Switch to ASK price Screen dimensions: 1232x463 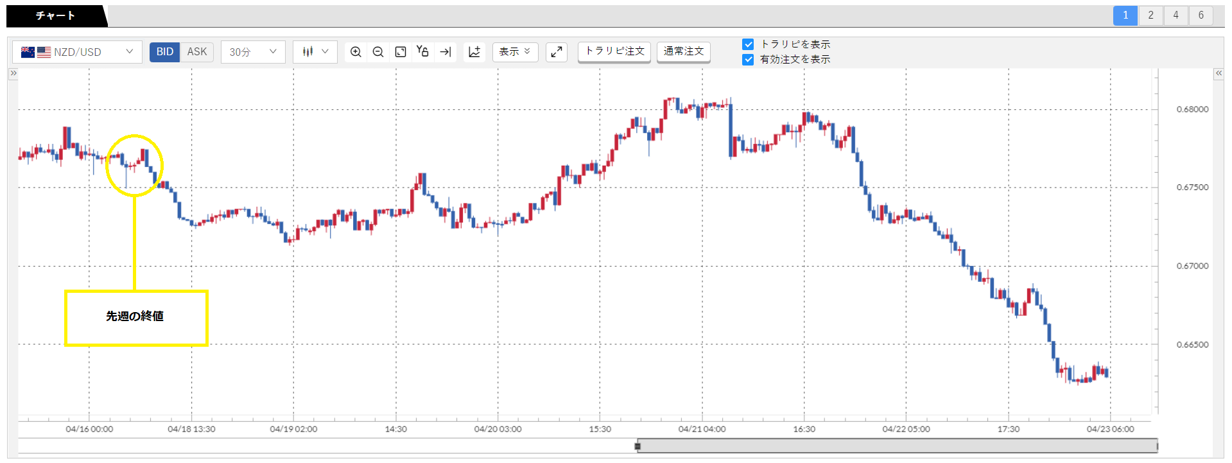(x=197, y=52)
